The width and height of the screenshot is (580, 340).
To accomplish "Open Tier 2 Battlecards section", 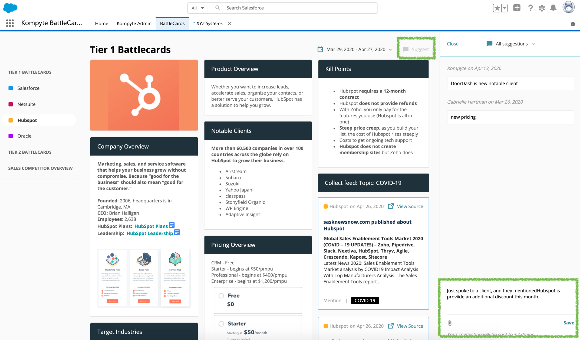I will coord(30,152).
